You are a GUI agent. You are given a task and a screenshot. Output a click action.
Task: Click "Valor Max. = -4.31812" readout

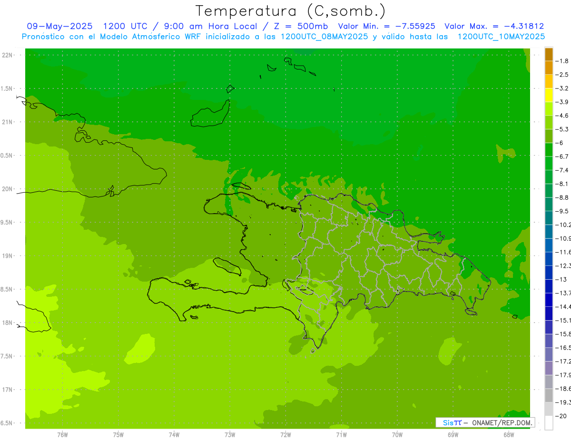click(x=494, y=26)
